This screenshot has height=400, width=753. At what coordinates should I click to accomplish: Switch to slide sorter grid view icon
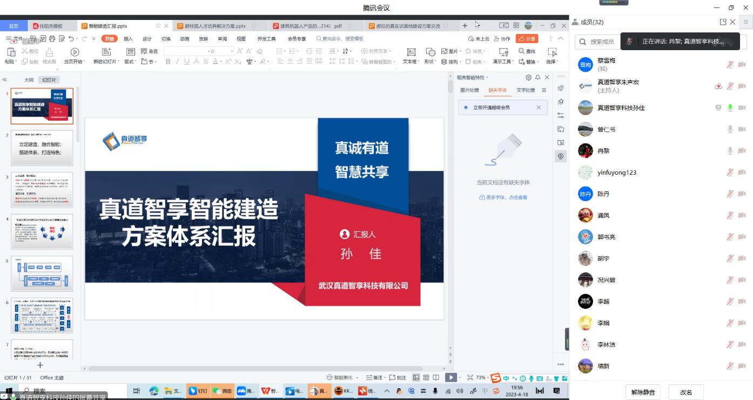click(426, 377)
